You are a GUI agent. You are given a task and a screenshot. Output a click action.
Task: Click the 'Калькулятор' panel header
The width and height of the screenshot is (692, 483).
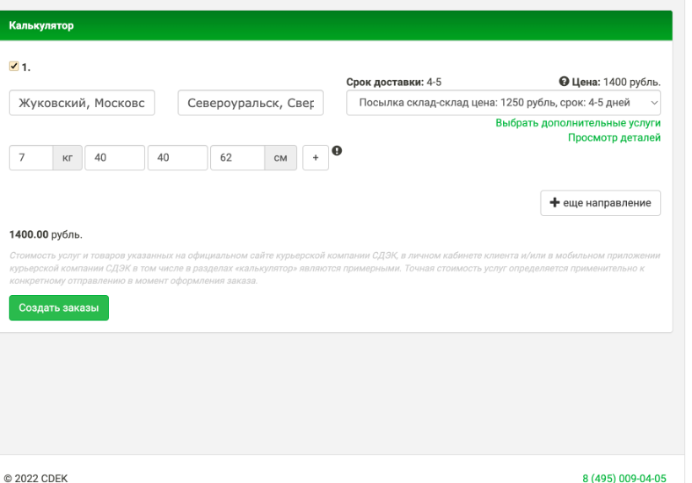[336, 25]
